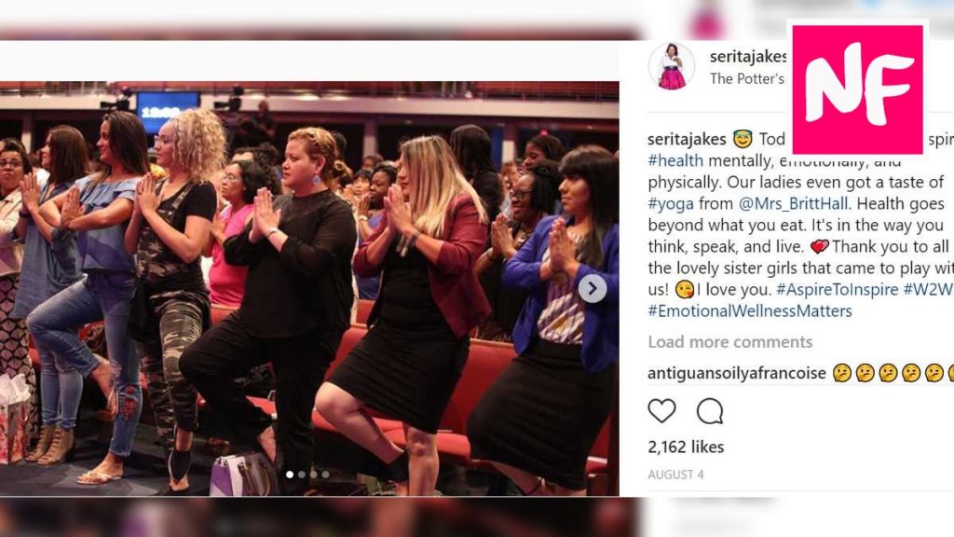Open the #health hashtag link

675,160
